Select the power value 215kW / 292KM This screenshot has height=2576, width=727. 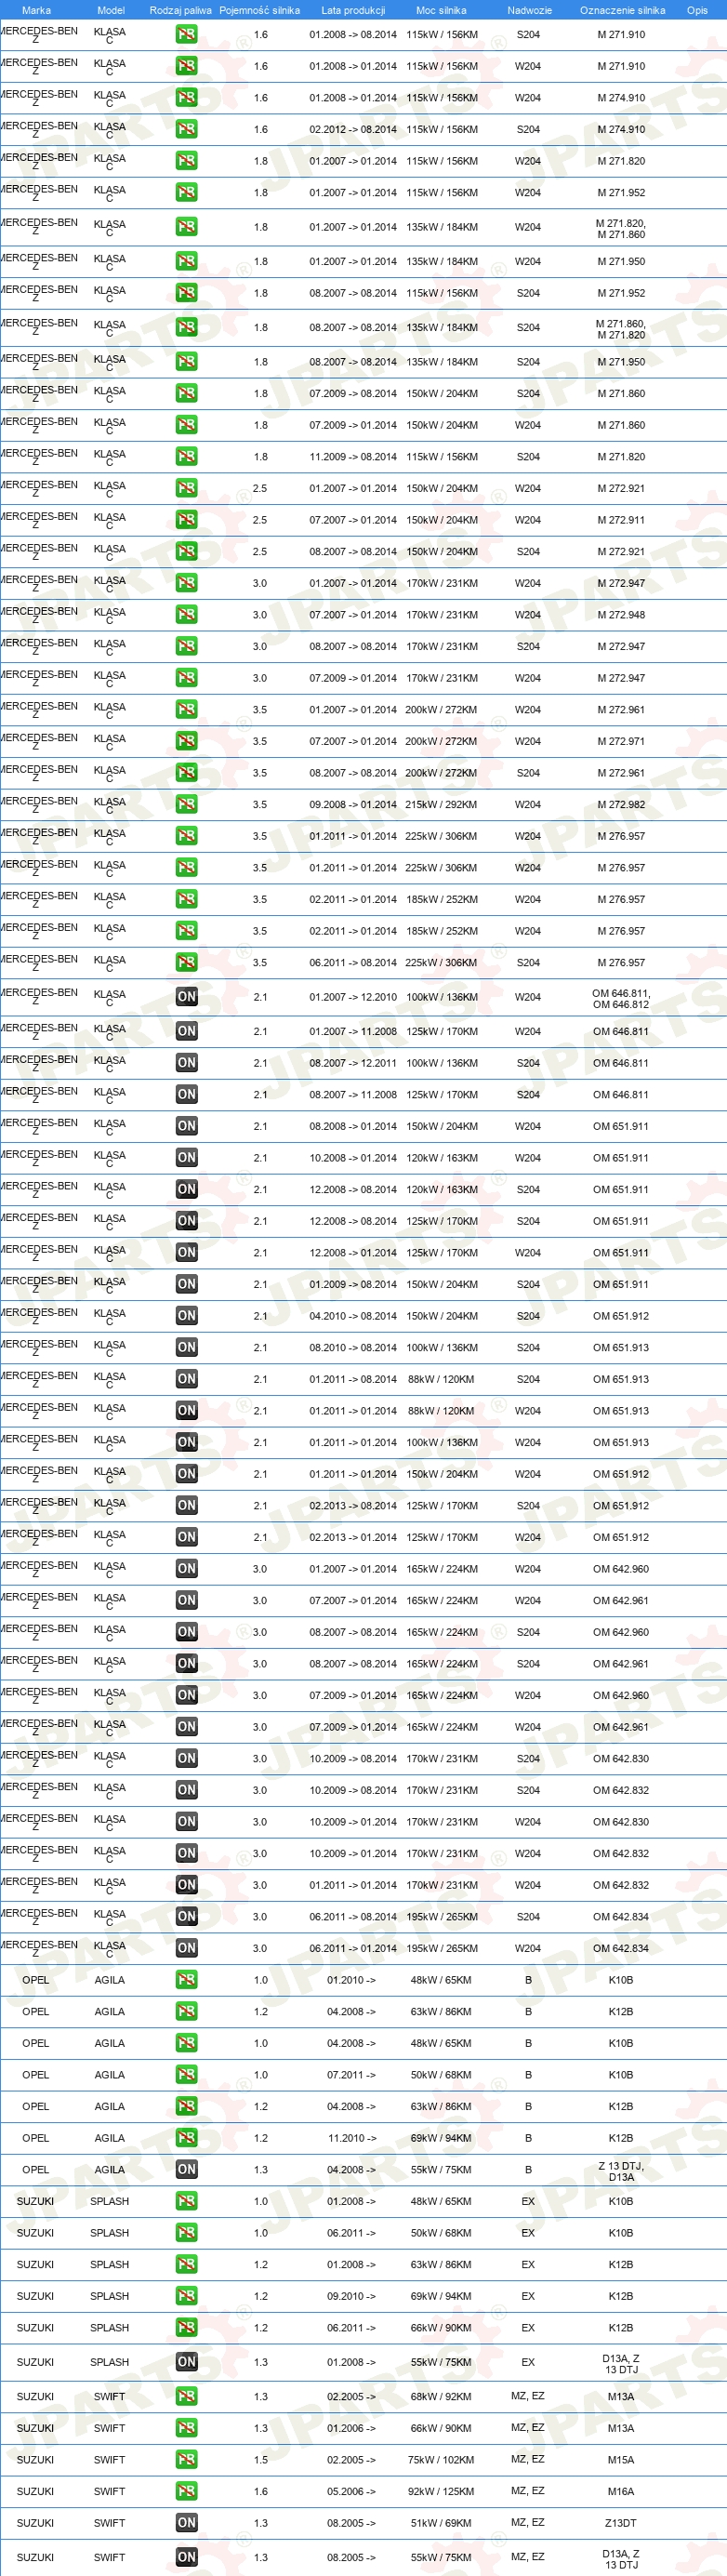(441, 804)
